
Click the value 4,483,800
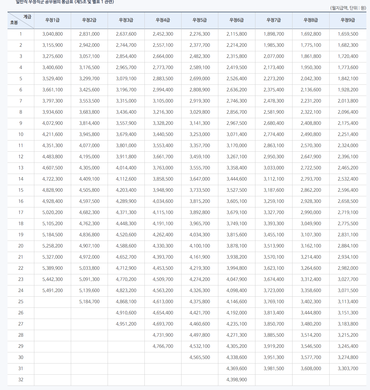(52, 157)
